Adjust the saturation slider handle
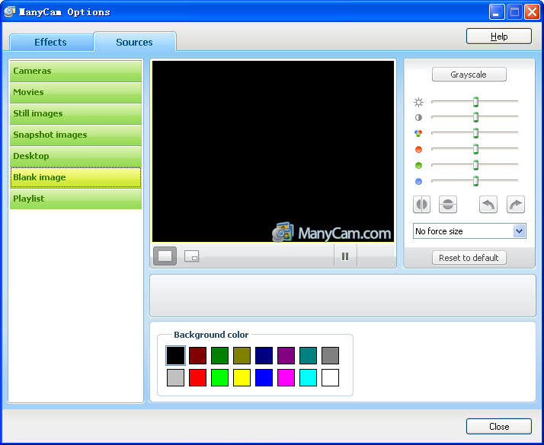The height and width of the screenshot is (445, 544). click(475, 133)
